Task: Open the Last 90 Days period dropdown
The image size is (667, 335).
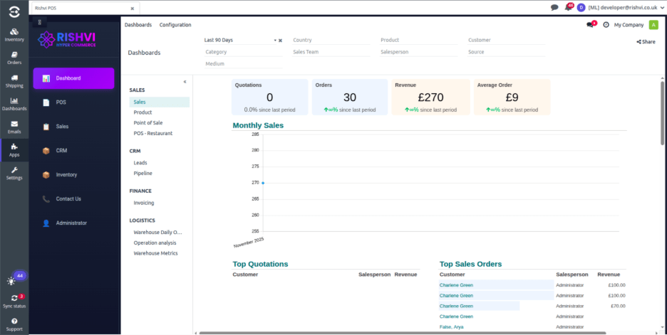Action: 239,41
